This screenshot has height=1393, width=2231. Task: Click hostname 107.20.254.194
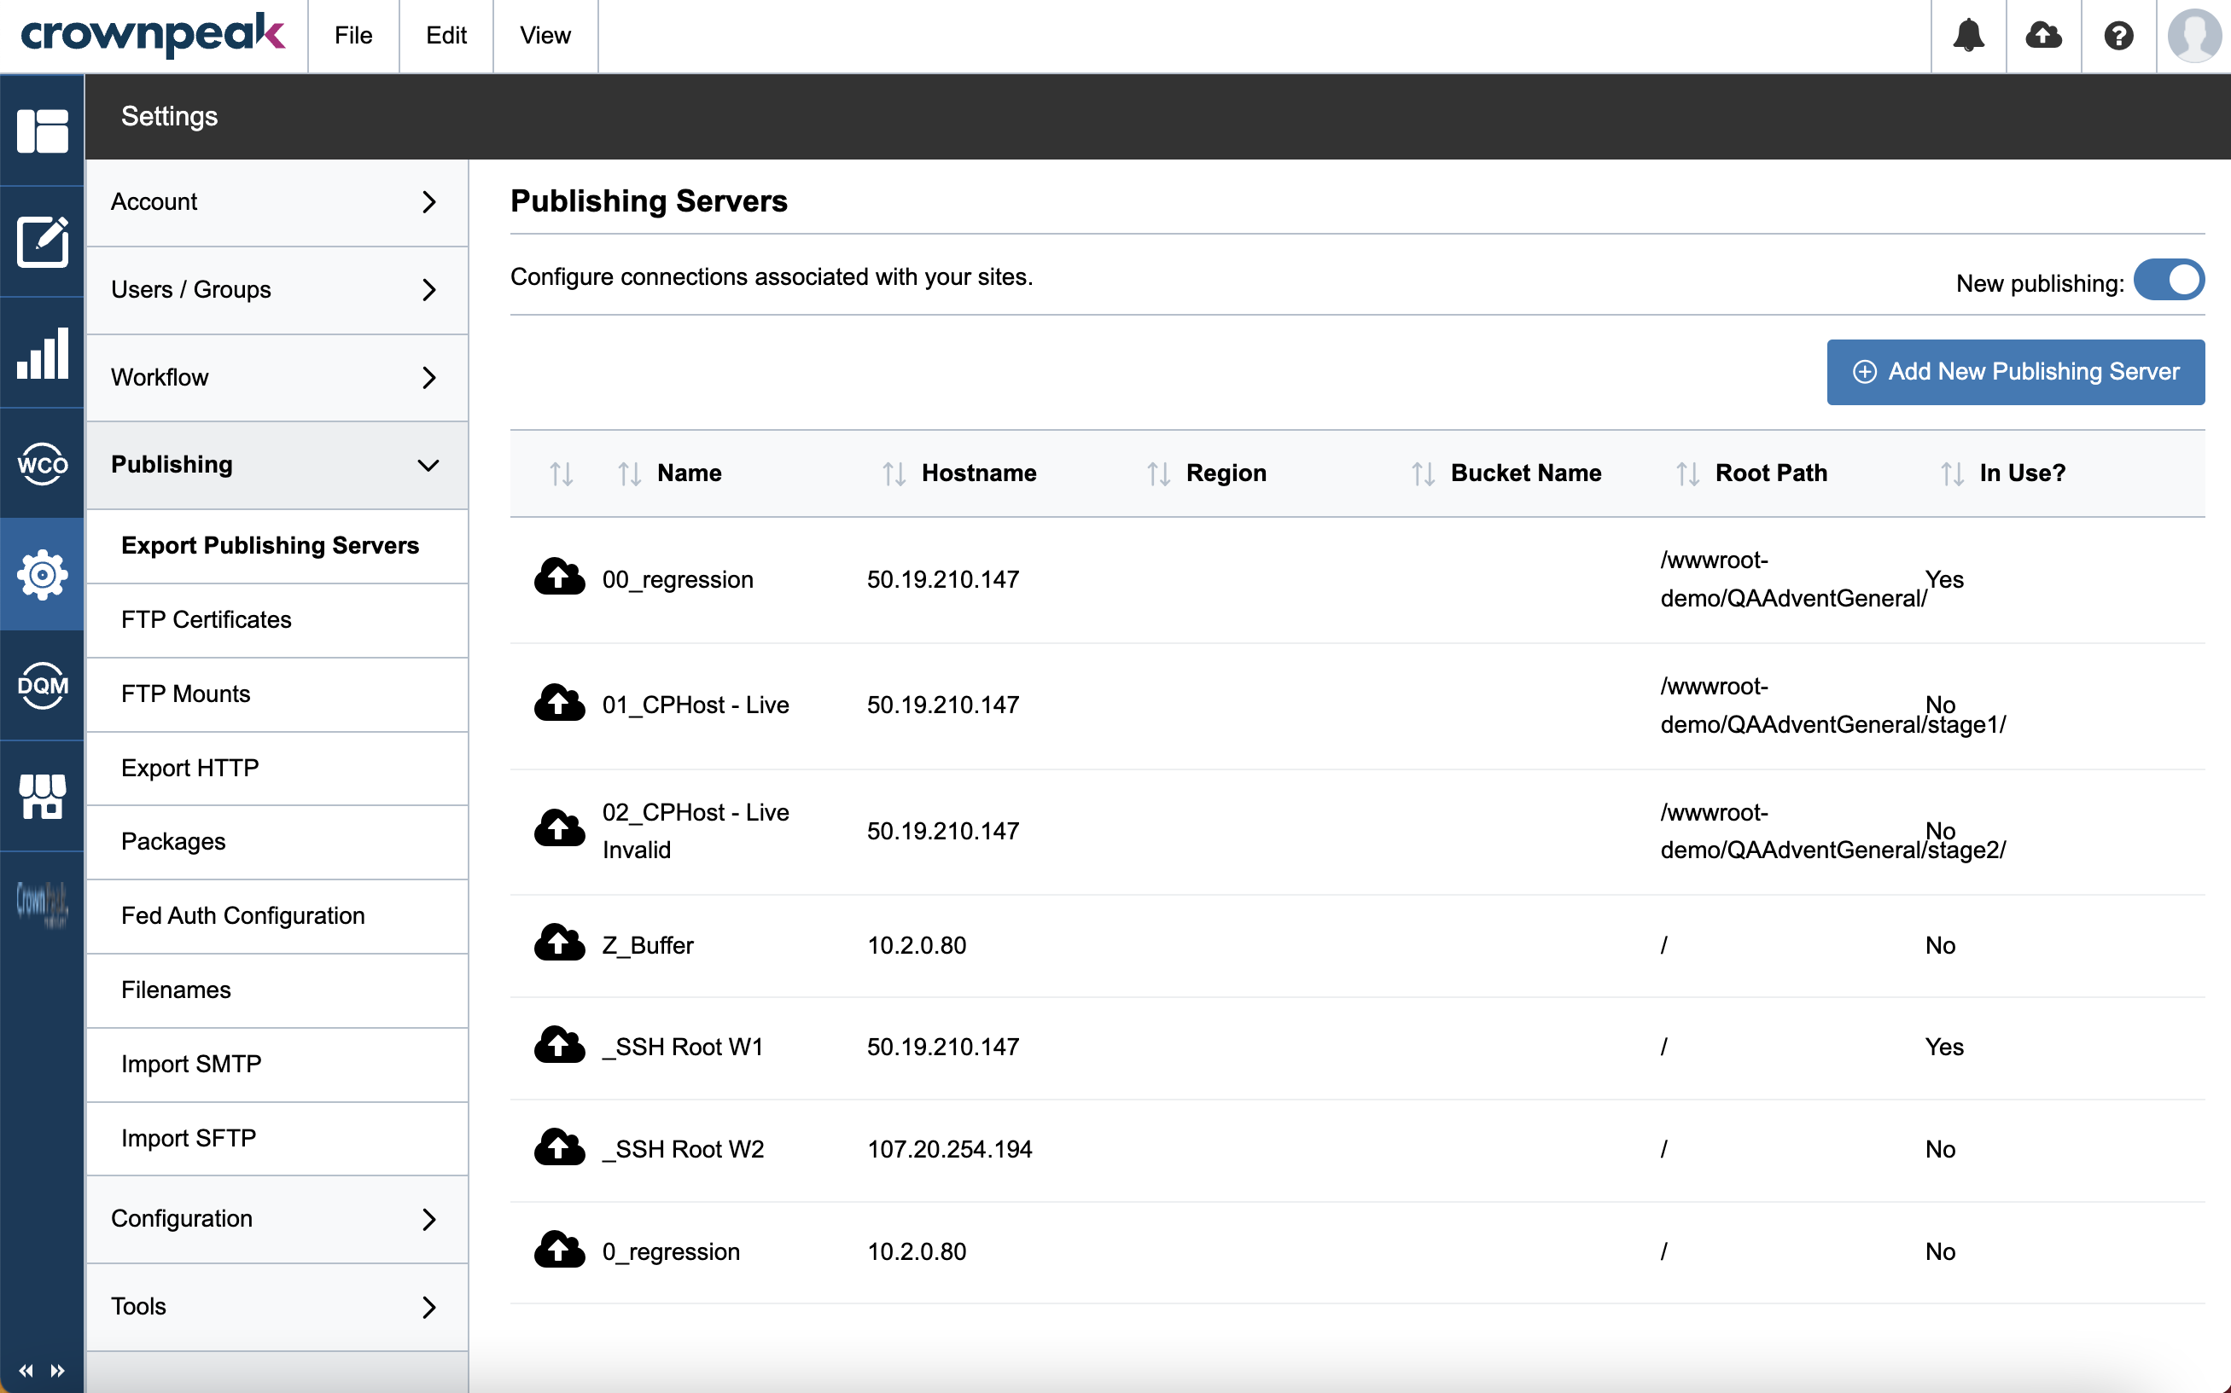click(x=949, y=1149)
